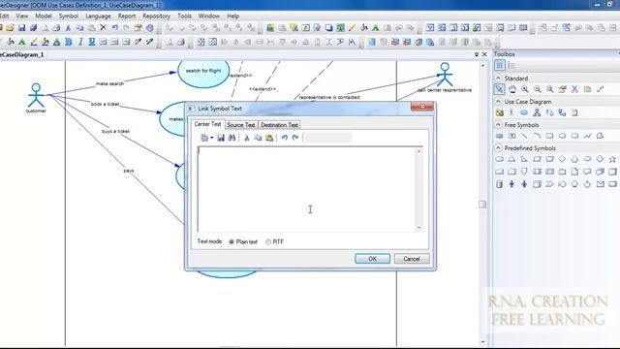Click the Italic I formatting icon
Screen dimensions: 620x349
[x=80, y=42]
